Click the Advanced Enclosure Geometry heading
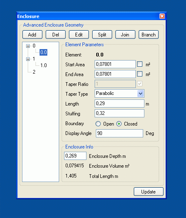Screen dimensions: 186x218 point(53,25)
